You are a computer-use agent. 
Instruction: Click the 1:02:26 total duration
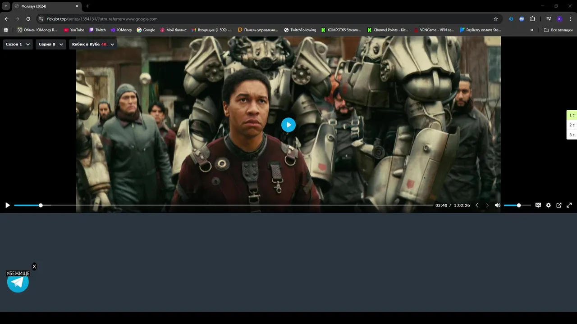tap(462, 205)
